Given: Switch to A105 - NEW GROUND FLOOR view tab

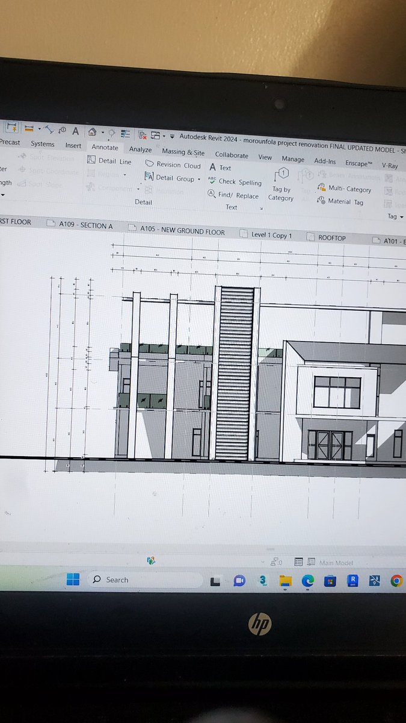Looking at the screenshot, I should pyautogui.click(x=178, y=231).
